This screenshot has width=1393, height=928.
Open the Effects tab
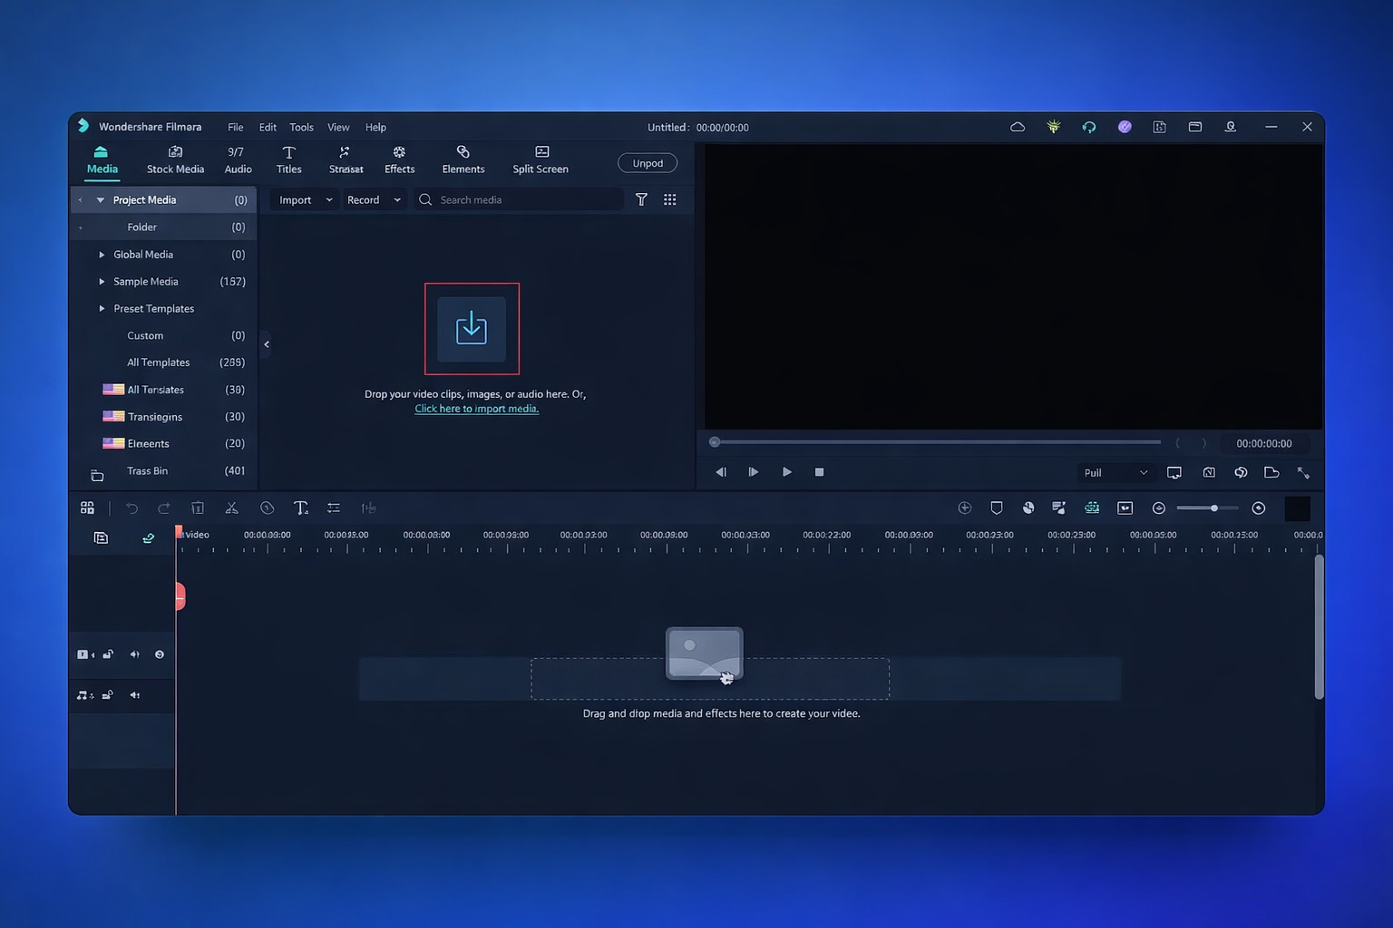click(399, 159)
